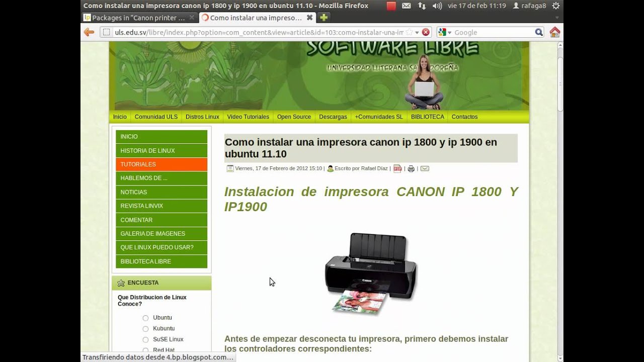This screenshot has height=362, width=644.
Task: Click the Canon printer image
Action: 371,274
